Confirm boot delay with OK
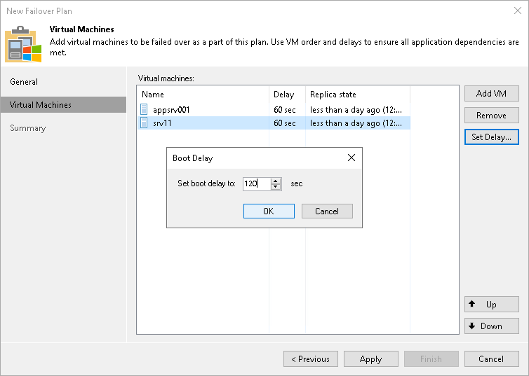This screenshot has height=376, width=529. click(x=269, y=211)
